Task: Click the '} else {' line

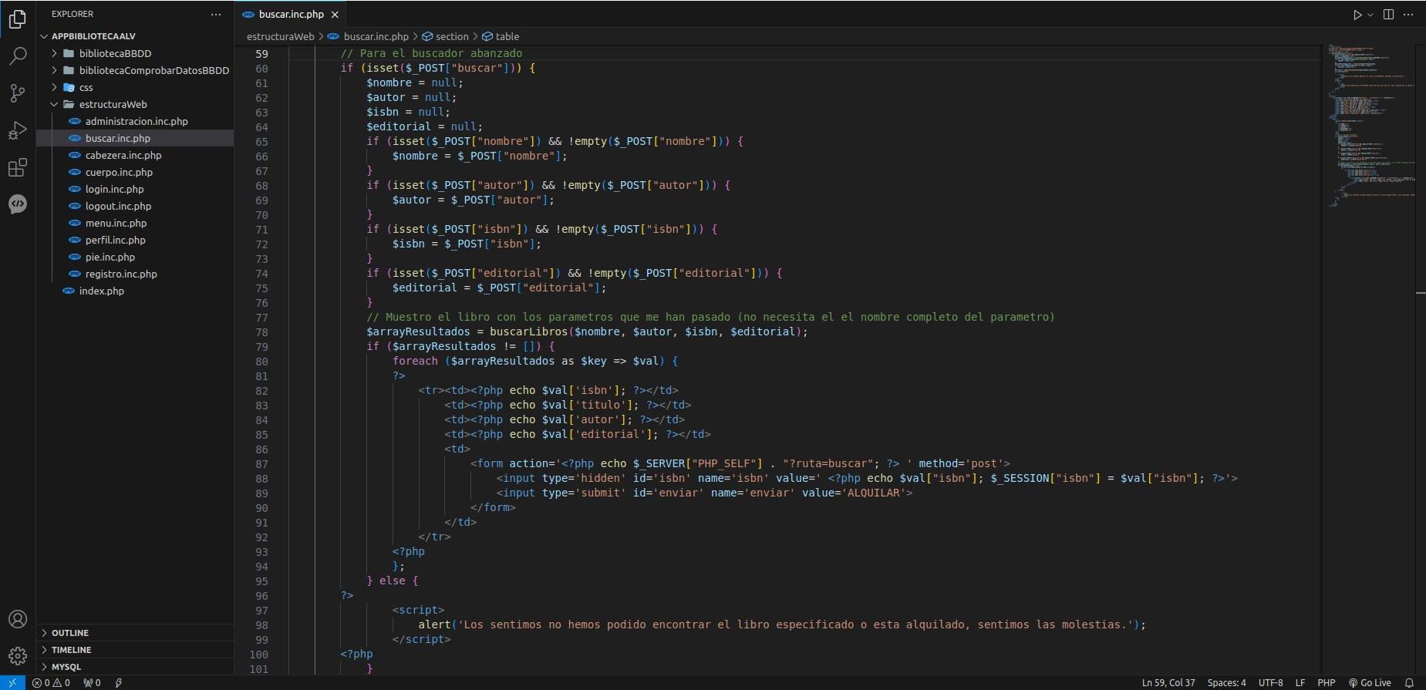Action: (x=393, y=581)
